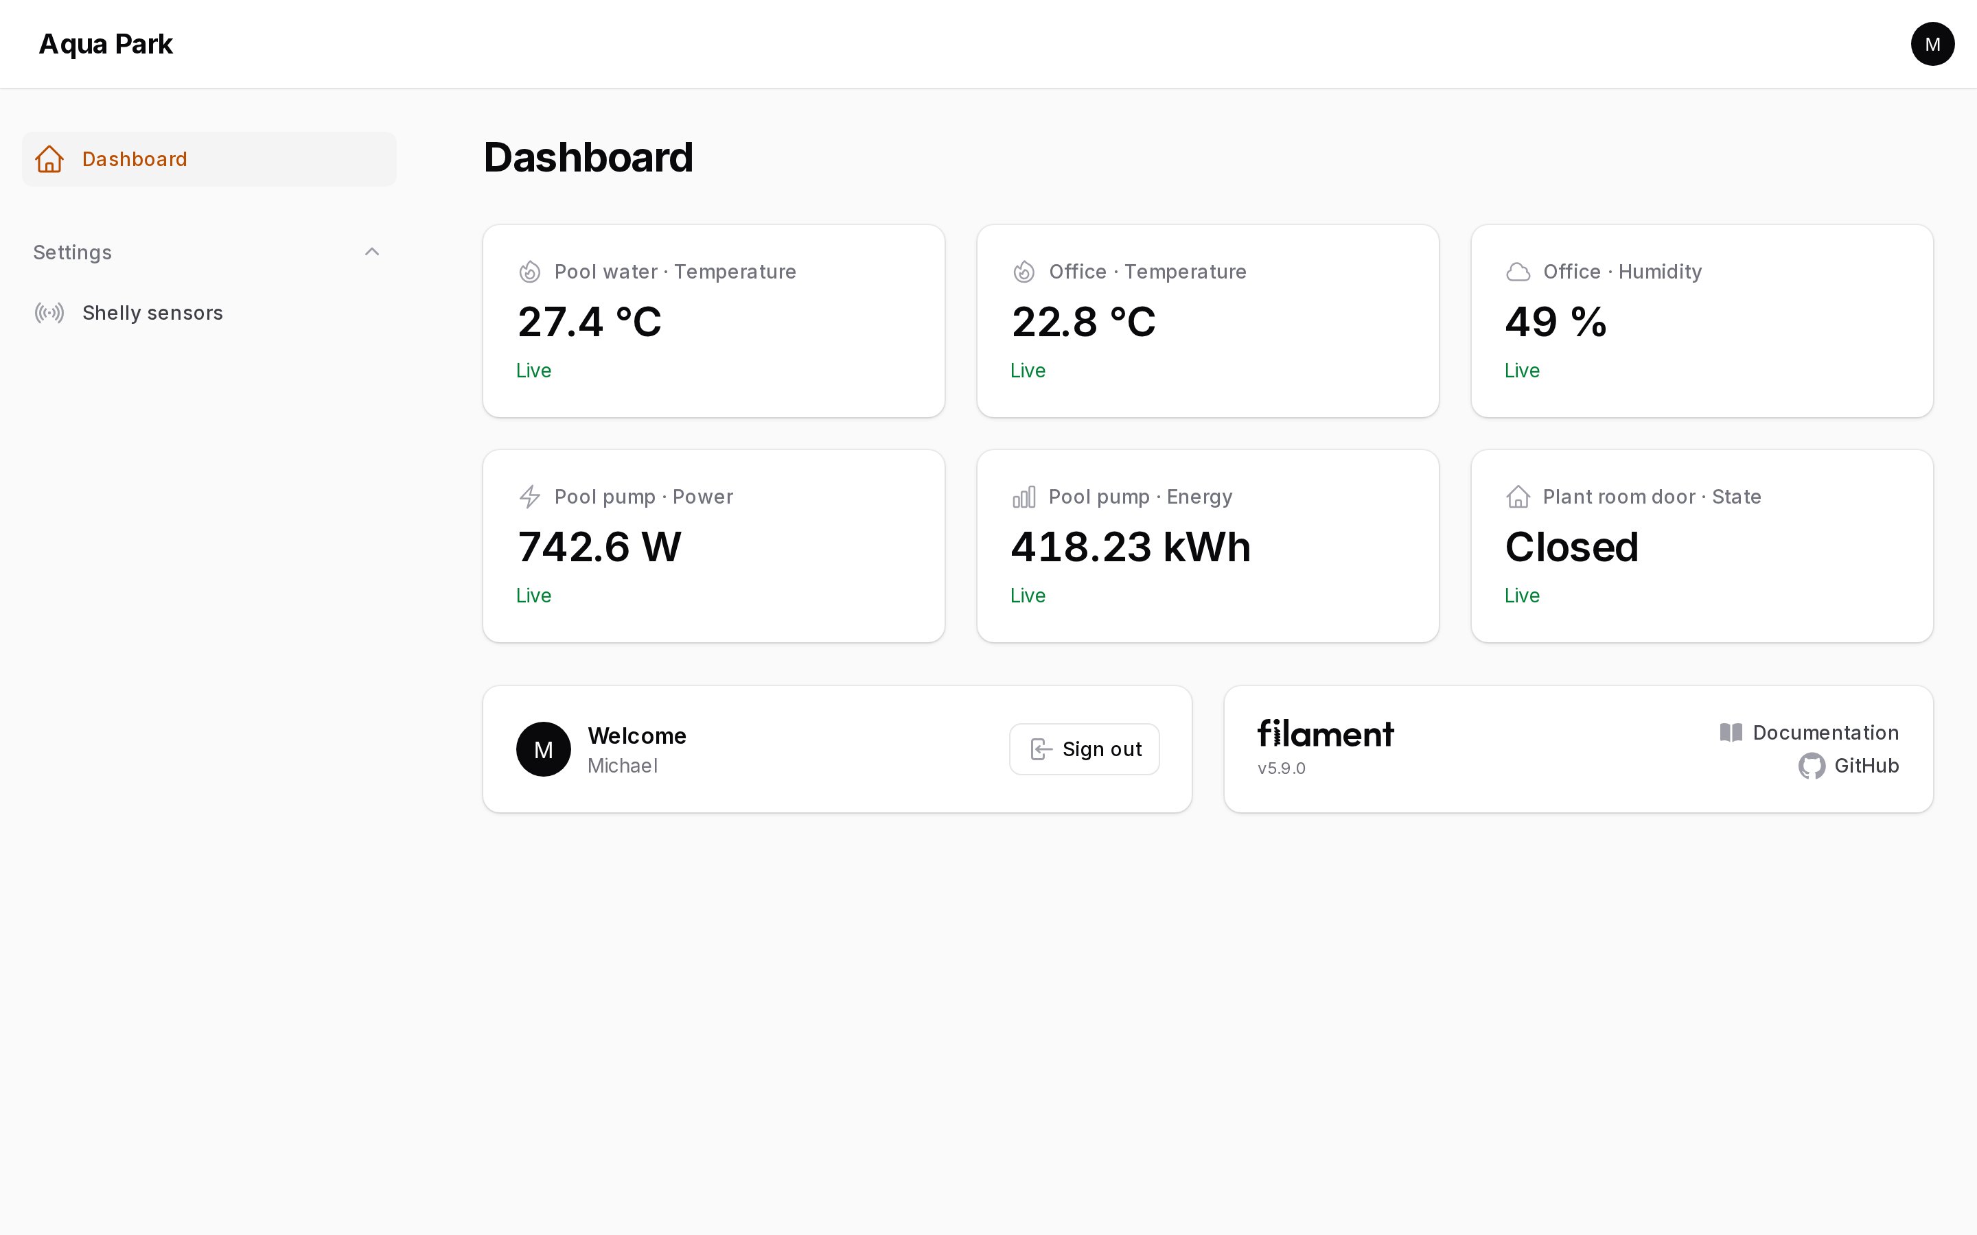Click Live status on Pool pump Energy card
Viewport: 1977px width, 1235px height.
[1028, 596]
